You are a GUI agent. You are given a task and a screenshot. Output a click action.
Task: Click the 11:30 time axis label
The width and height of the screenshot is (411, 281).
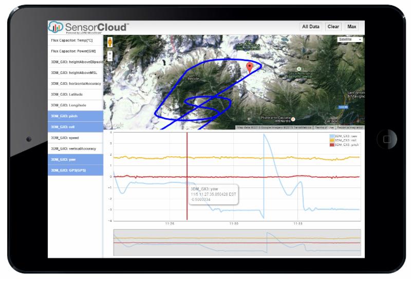(x=234, y=223)
